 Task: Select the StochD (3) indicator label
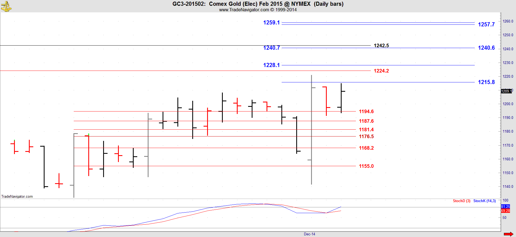point(462,201)
